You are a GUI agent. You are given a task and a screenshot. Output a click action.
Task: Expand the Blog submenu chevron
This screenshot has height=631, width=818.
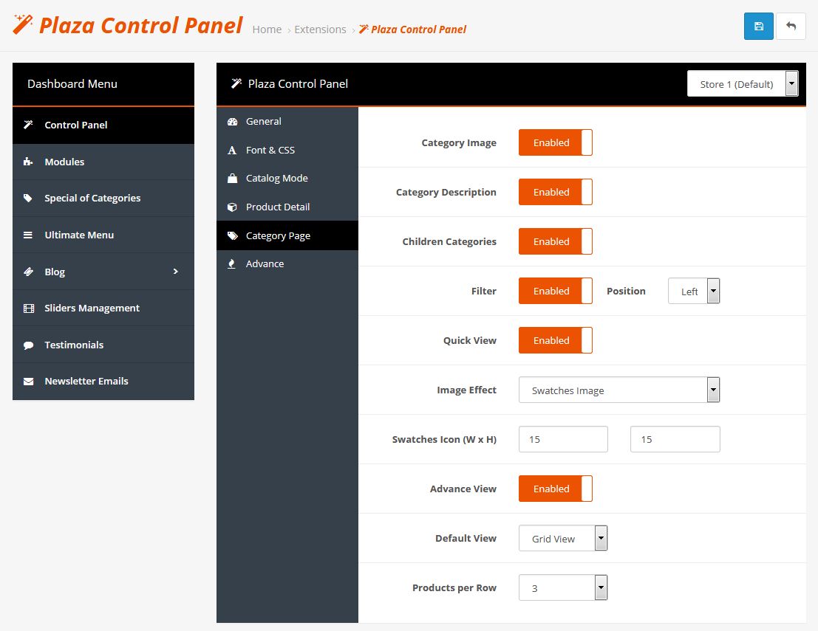click(176, 272)
